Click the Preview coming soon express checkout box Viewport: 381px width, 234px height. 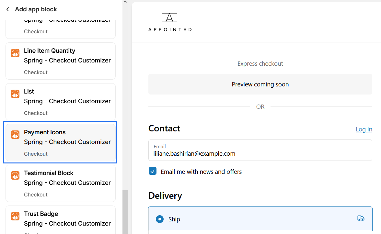pyautogui.click(x=260, y=84)
